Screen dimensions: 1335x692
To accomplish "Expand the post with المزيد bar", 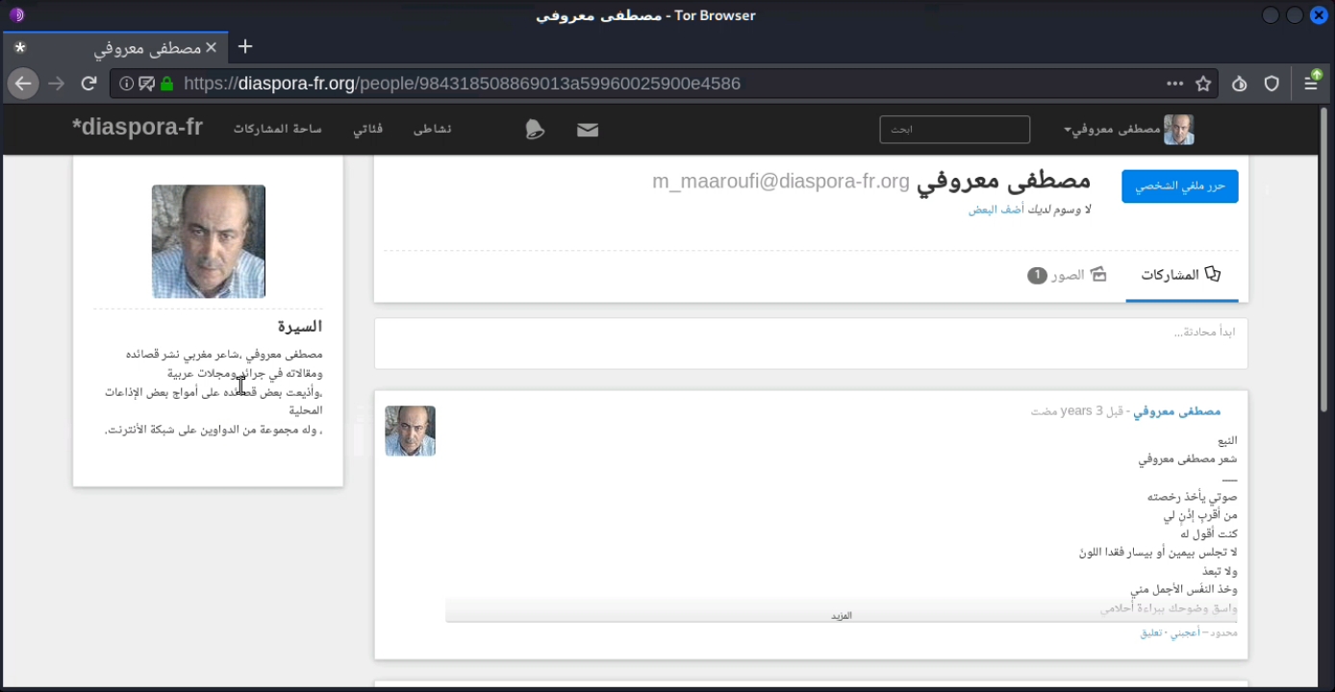I will 842,615.
